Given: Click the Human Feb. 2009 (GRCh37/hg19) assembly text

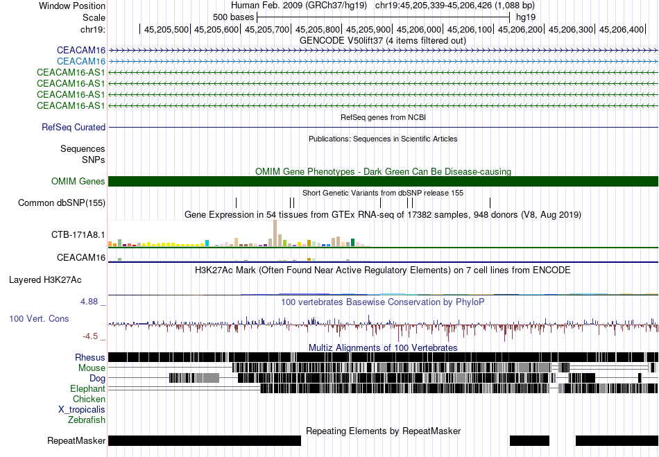Looking at the screenshot, I should coord(299,6).
